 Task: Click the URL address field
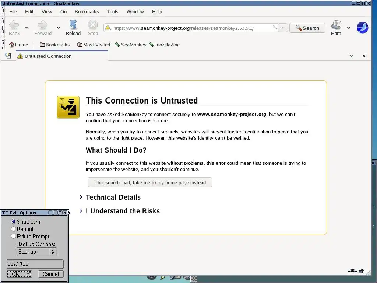191,28
